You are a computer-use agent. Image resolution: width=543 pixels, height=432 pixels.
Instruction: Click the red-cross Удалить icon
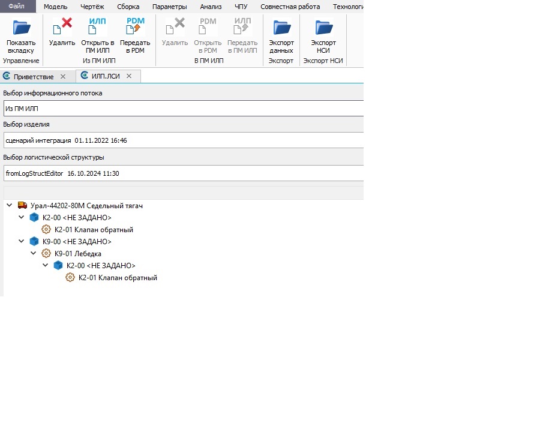62,26
